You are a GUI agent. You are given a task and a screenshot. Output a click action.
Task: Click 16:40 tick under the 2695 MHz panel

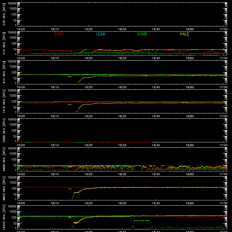point(156,145)
